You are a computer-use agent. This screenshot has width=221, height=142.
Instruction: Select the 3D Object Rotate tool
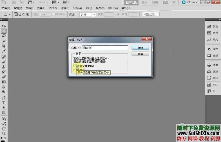point(4,118)
